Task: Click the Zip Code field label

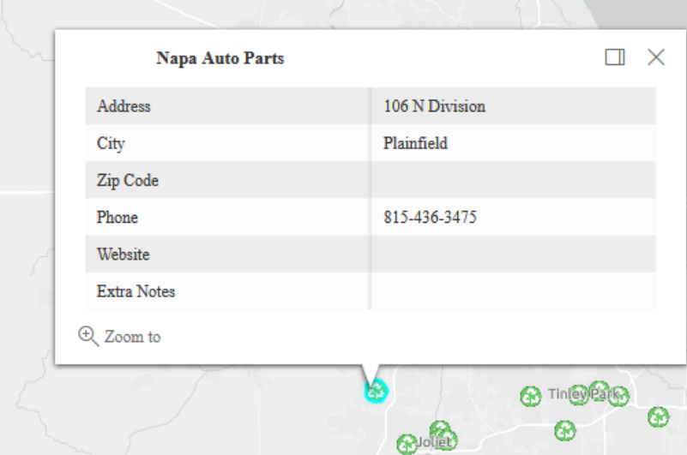Action: point(128,181)
